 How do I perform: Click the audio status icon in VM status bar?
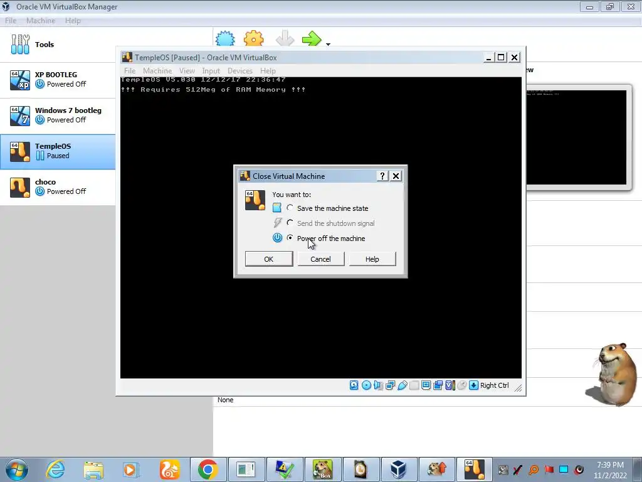[378, 385]
